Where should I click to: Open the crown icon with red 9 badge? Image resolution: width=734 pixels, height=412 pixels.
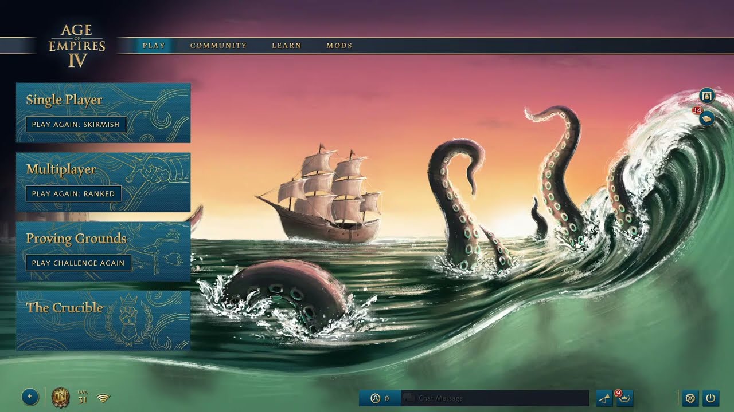click(x=624, y=398)
